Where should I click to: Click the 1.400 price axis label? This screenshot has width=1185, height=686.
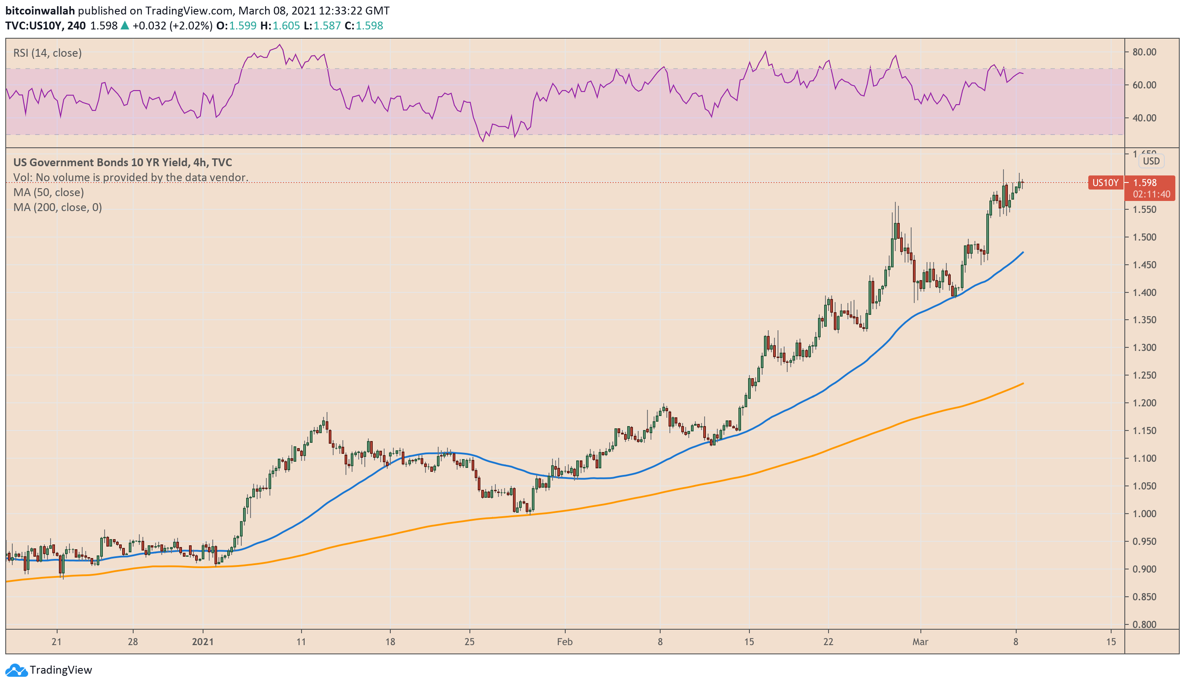tap(1145, 292)
